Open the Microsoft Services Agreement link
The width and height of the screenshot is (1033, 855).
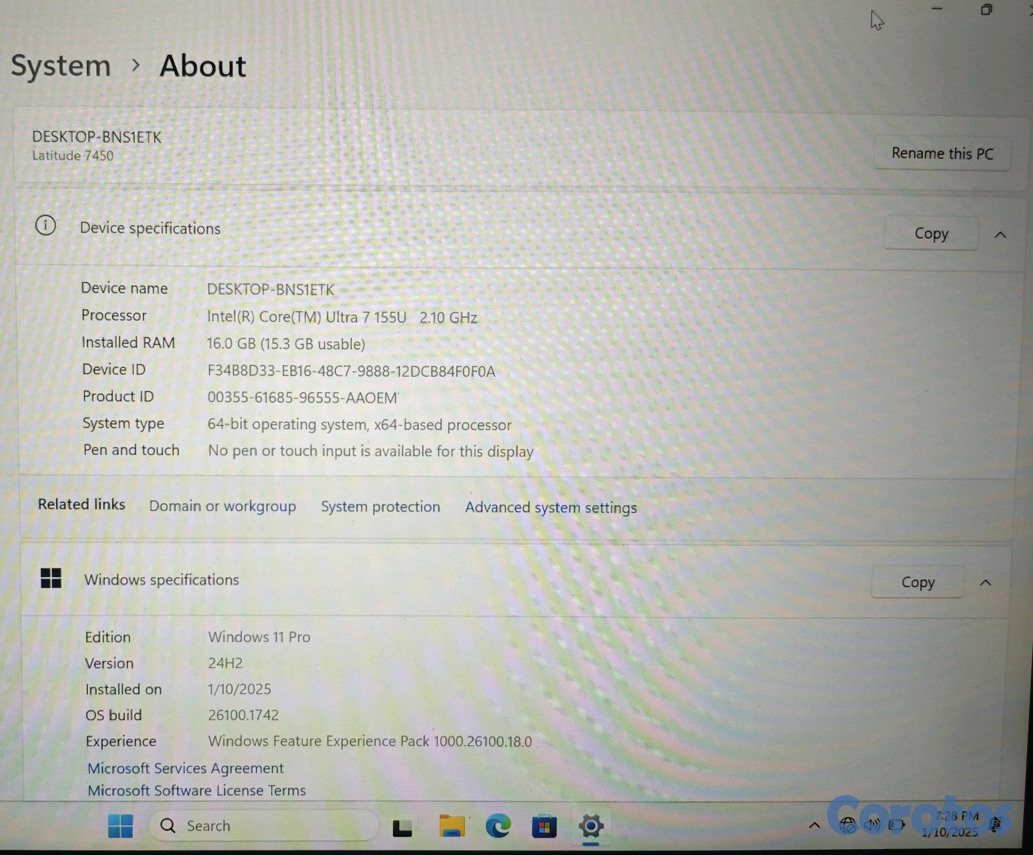point(186,768)
